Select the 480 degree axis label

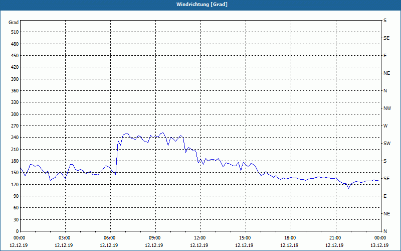[x=15, y=44]
